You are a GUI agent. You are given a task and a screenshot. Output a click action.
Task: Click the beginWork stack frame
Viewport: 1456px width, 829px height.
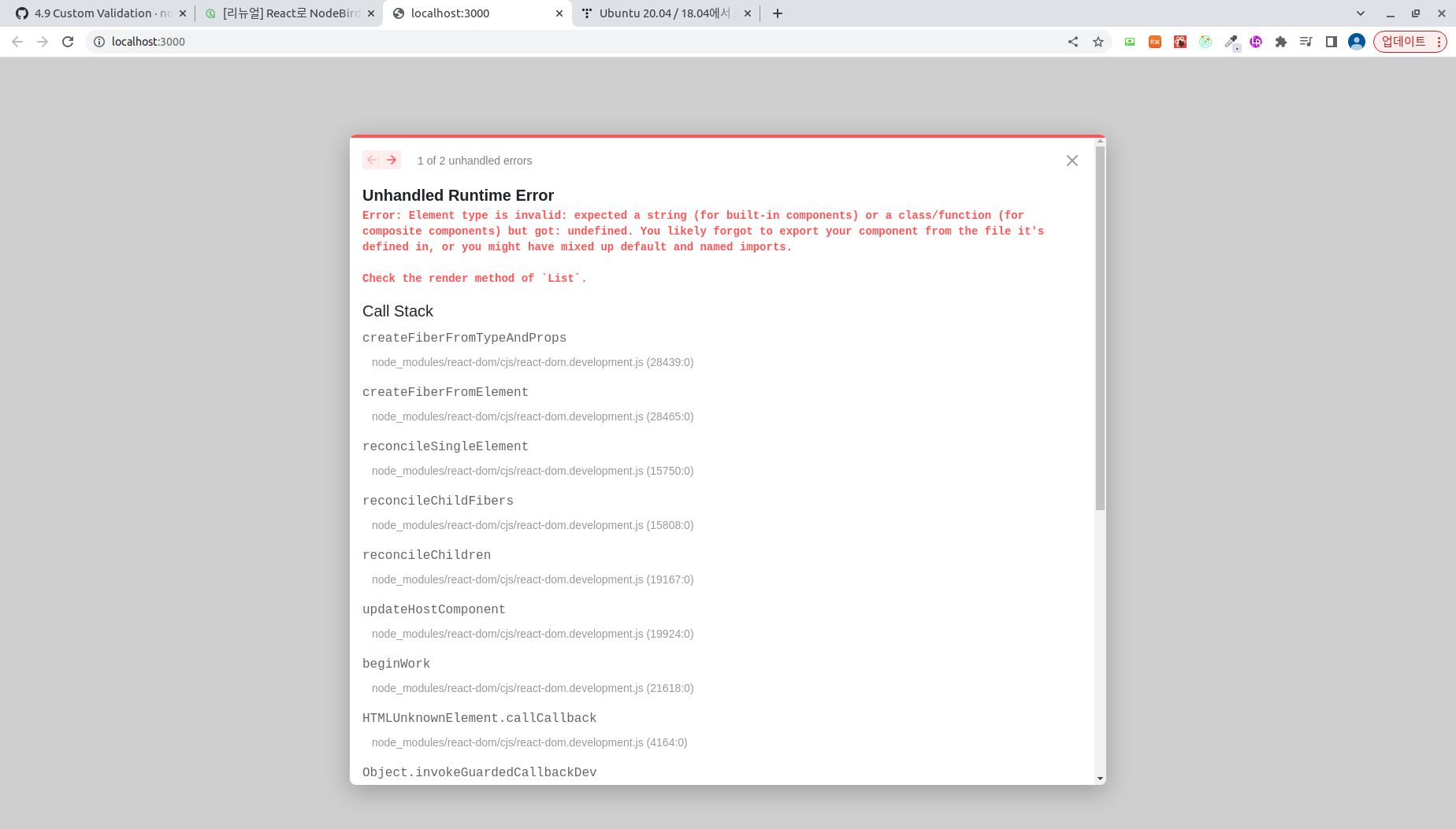[x=396, y=664]
